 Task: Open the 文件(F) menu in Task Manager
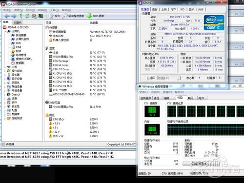[143, 92]
